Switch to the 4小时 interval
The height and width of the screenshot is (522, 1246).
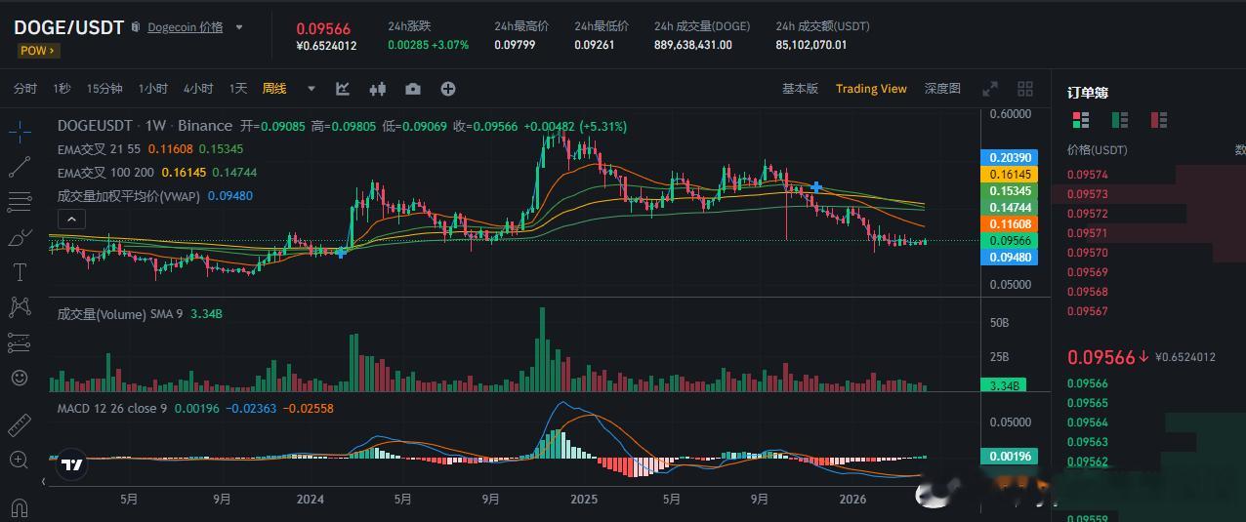tap(198, 89)
